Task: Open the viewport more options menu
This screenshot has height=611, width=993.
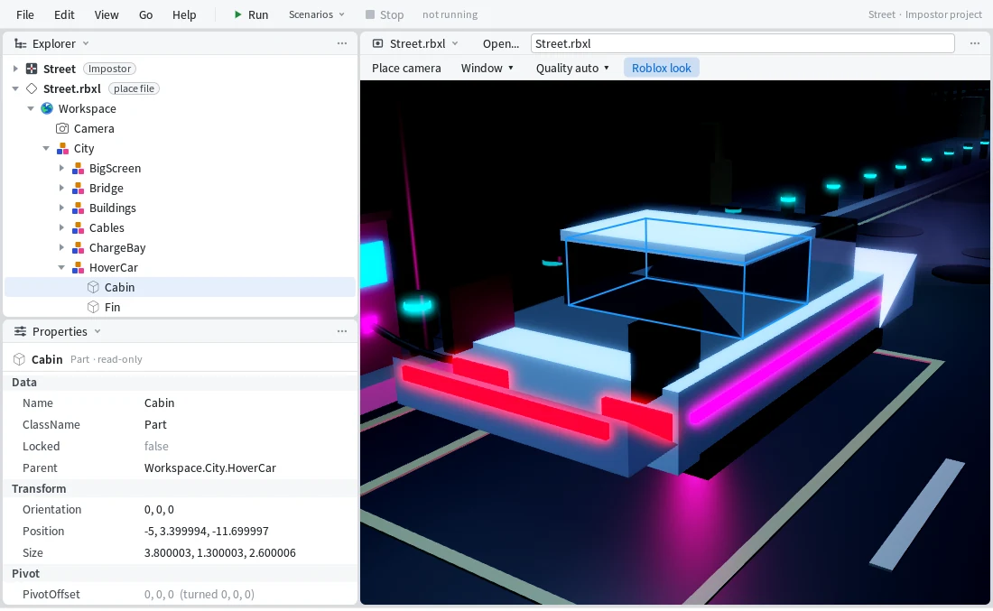Action: [975, 43]
